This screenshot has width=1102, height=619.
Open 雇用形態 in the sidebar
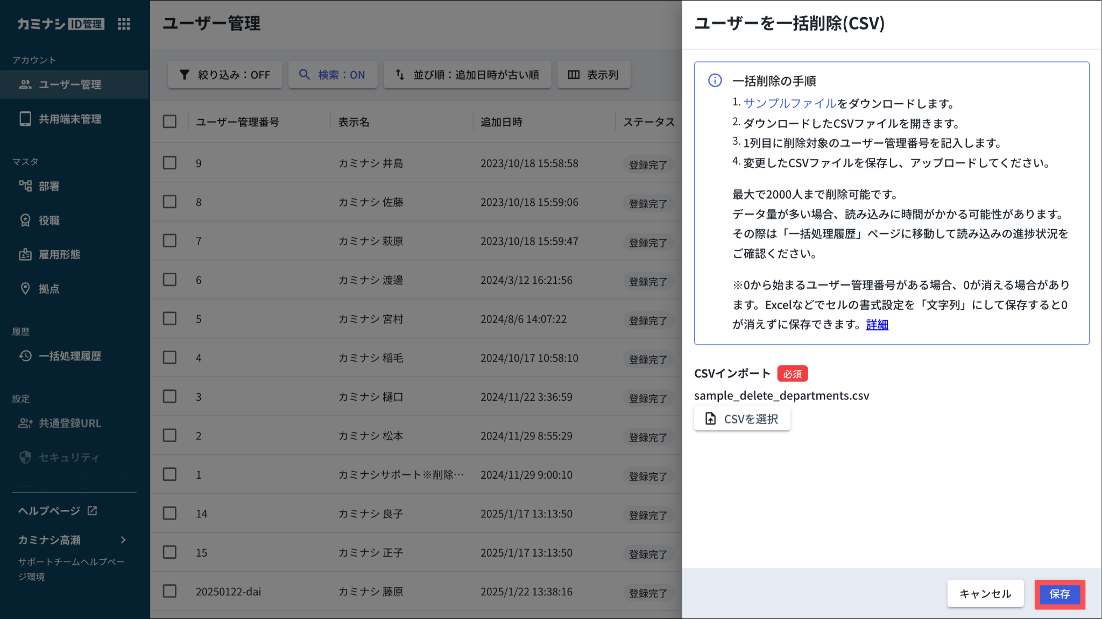tap(59, 254)
